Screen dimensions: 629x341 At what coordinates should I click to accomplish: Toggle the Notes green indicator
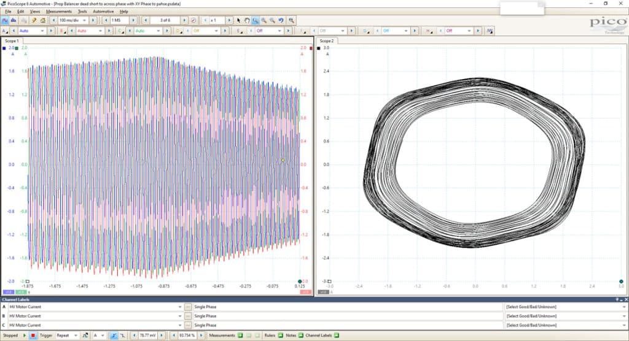pos(300,335)
